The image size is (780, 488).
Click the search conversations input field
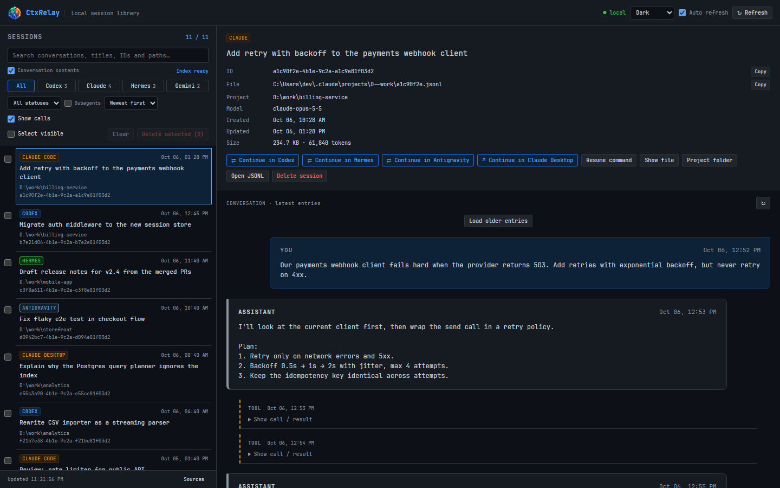(108, 55)
